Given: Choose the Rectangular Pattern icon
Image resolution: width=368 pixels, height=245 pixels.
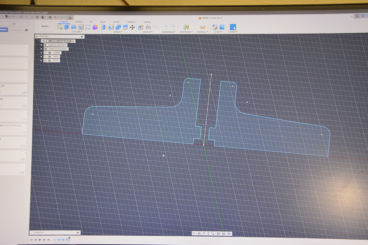Looking at the screenshot, I should click(88, 27).
